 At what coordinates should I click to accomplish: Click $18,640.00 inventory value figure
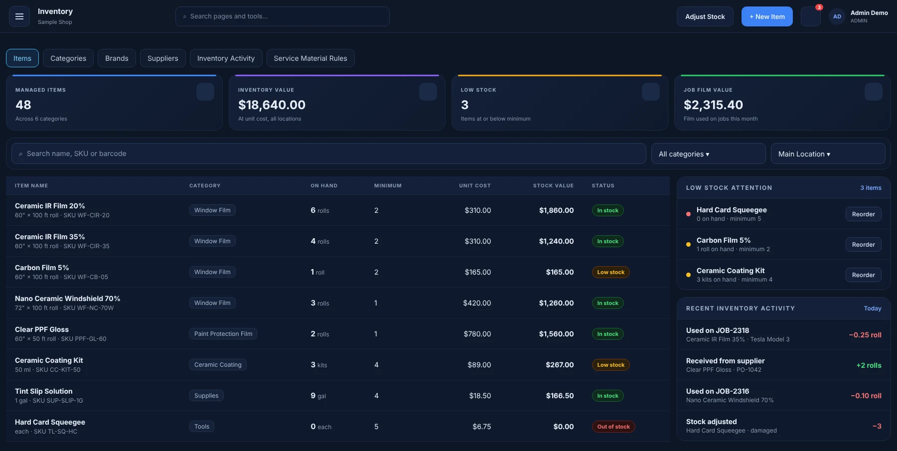272,105
